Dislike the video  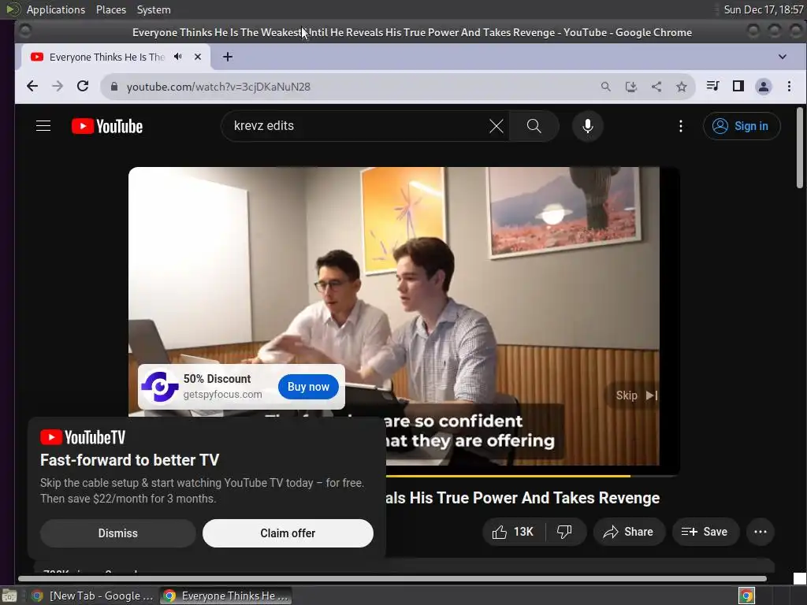[x=564, y=532]
